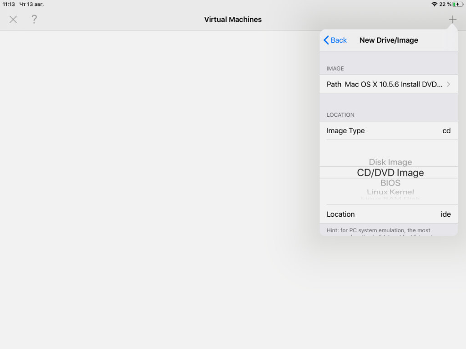Tap the disclosure chevron on the Path row
This screenshot has height=349, width=466.
(448, 85)
